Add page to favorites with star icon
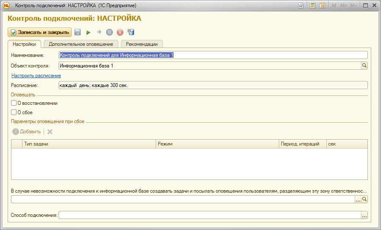 301,6
